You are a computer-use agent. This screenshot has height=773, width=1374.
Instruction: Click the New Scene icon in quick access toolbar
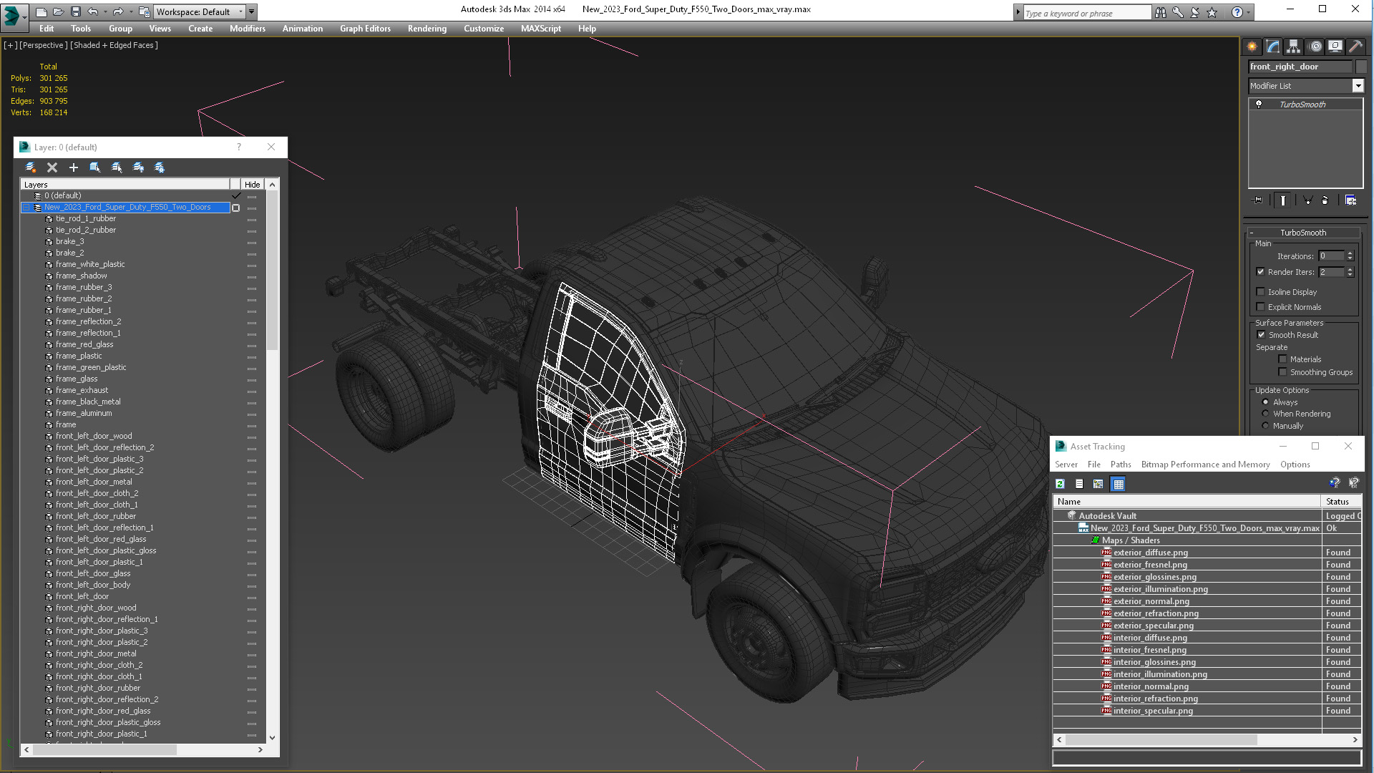[x=41, y=11]
